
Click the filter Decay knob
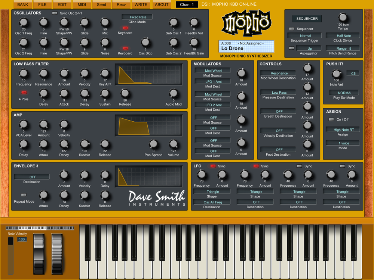coord(85,93)
